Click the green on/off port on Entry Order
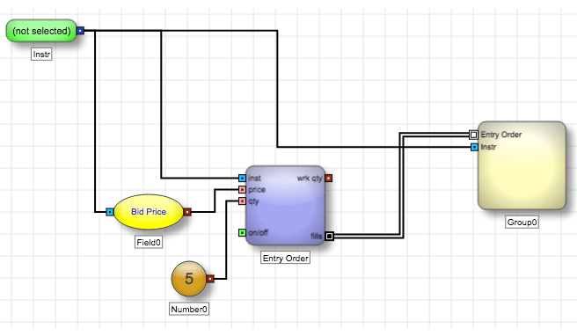 point(242,232)
